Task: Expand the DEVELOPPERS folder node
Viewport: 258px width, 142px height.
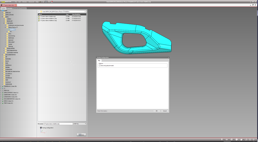Action: click(x=4, y=48)
